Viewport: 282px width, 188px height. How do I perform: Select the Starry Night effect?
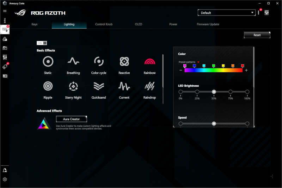pyautogui.click(x=73, y=86)
